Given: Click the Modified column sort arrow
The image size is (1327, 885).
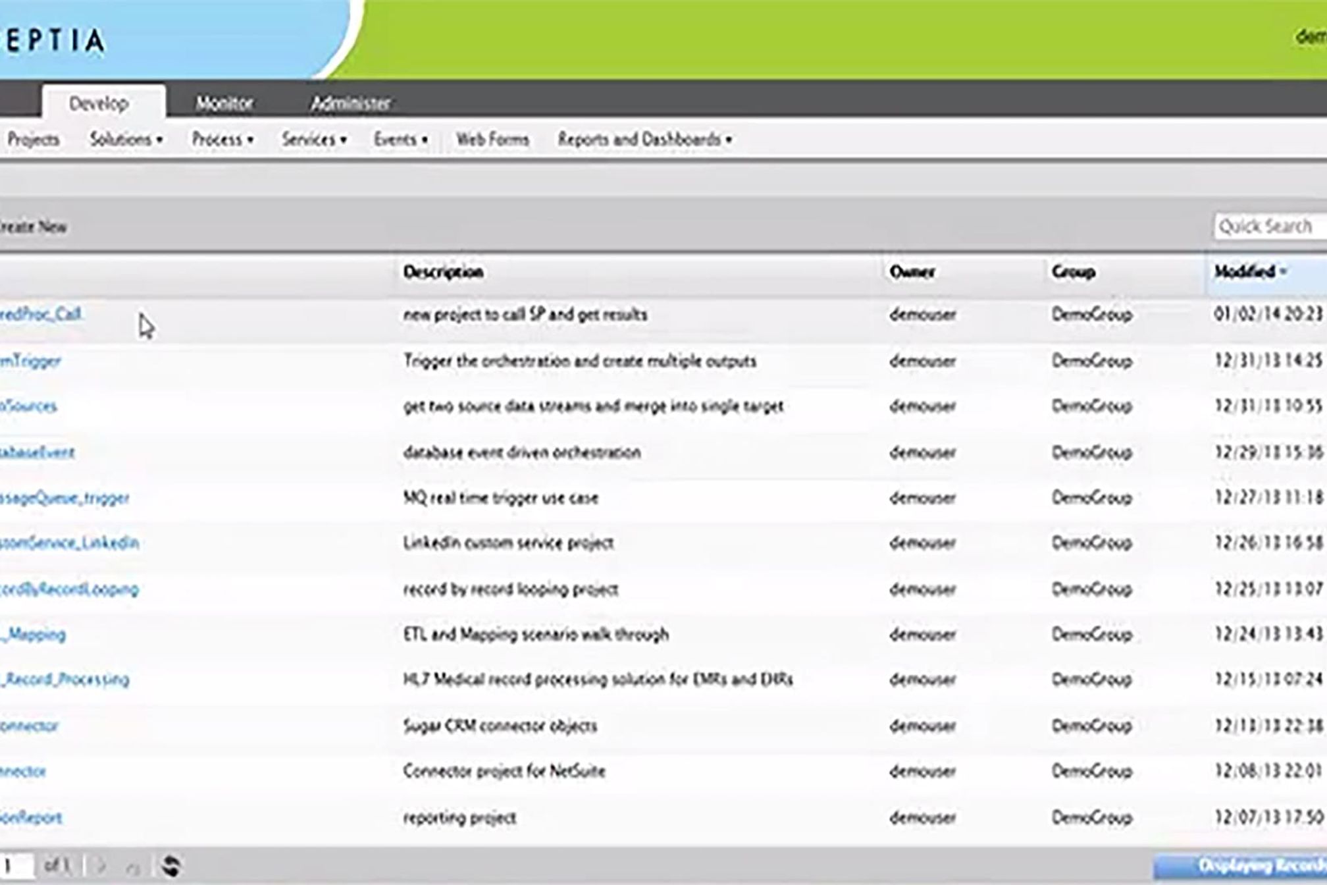Looking at the screenshot, I should [x=1284, y=271].
